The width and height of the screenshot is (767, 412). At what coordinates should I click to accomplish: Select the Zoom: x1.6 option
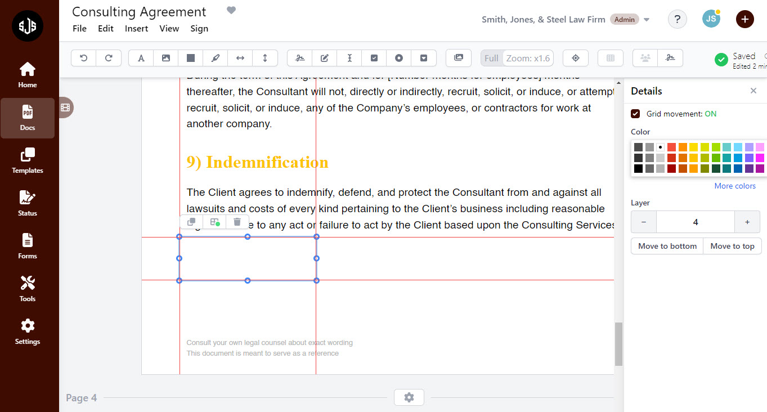[528, 58]
